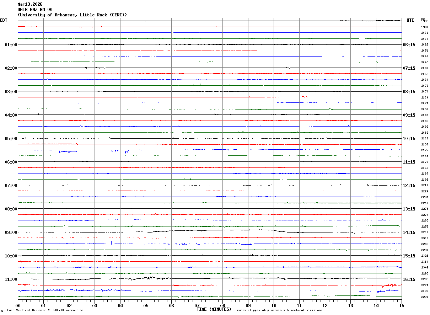Select minute 12 on the time axis
The width and height of the screenshot is (430, 315).
click(x=325, y=305)
